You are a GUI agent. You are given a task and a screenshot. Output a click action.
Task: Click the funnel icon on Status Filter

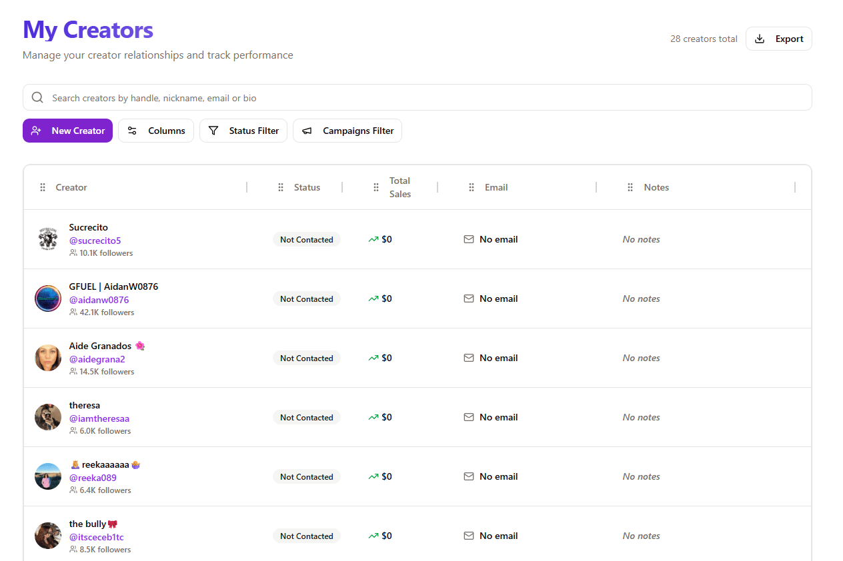(x=213, y=131)
